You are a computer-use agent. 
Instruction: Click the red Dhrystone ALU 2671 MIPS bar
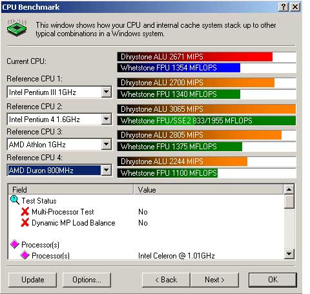[195, 57]
